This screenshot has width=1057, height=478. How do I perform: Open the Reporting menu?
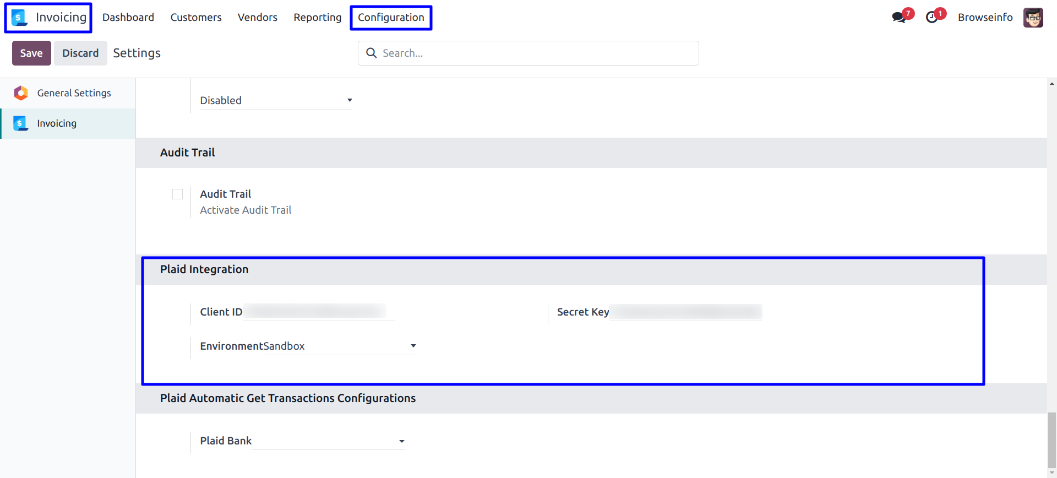(318, 18)
